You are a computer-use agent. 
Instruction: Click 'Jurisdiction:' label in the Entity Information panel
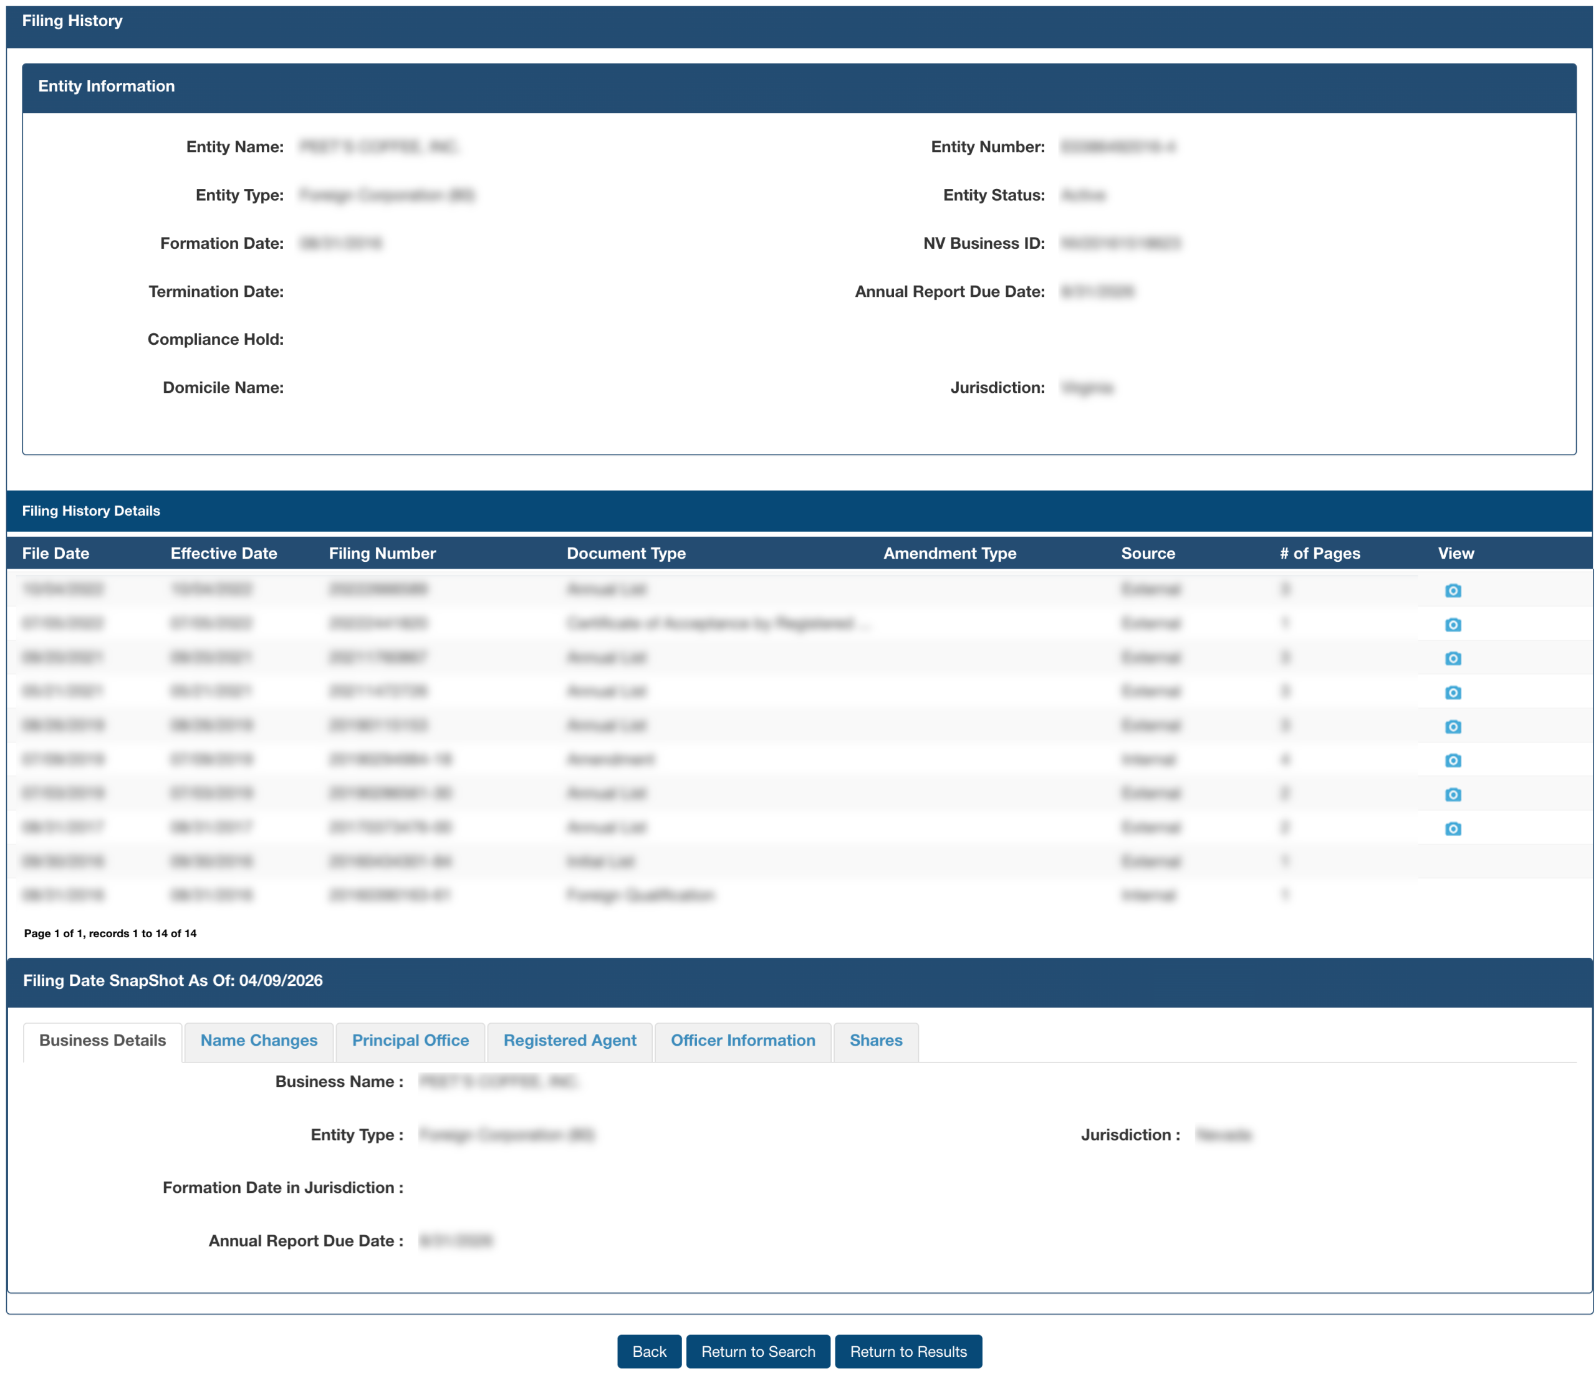pyautogui.click(x=997, y=387)
